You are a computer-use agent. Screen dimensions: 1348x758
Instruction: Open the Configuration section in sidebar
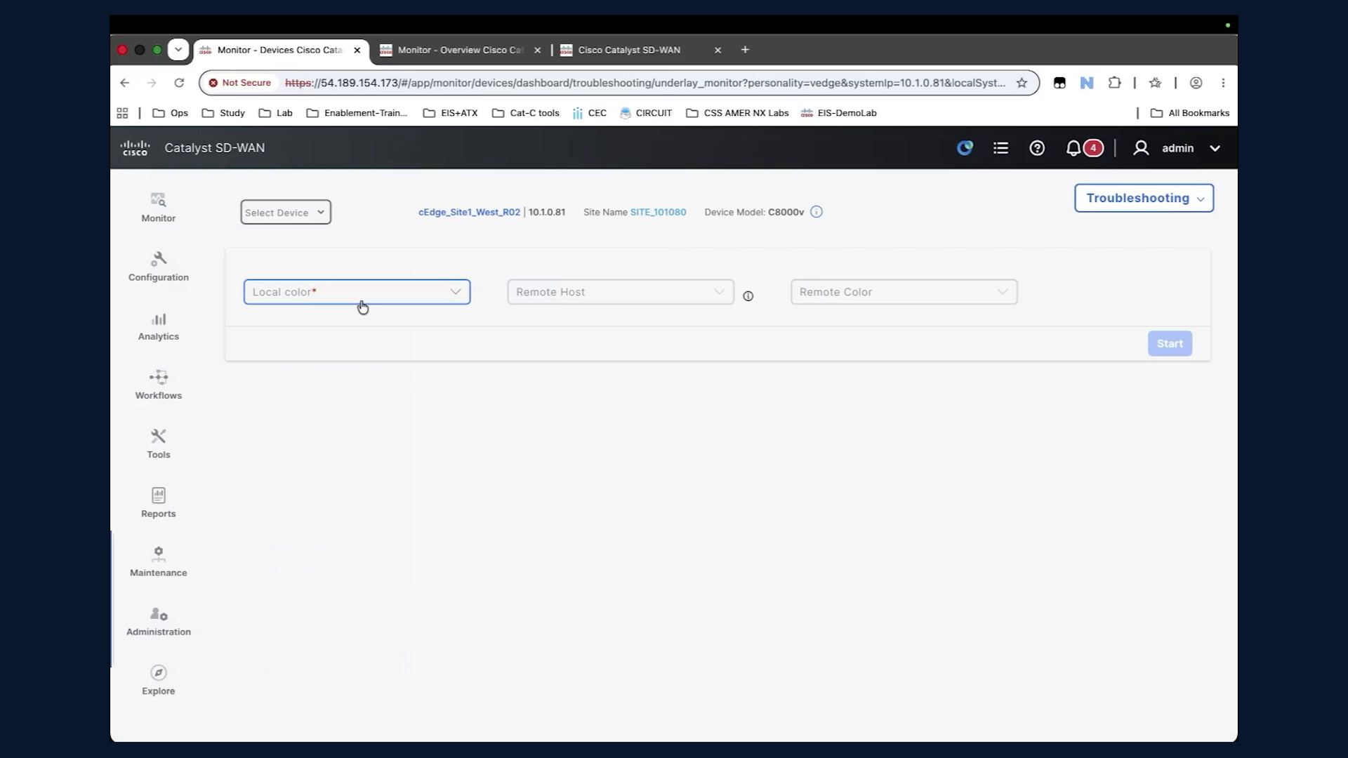[x=158, y=267]
